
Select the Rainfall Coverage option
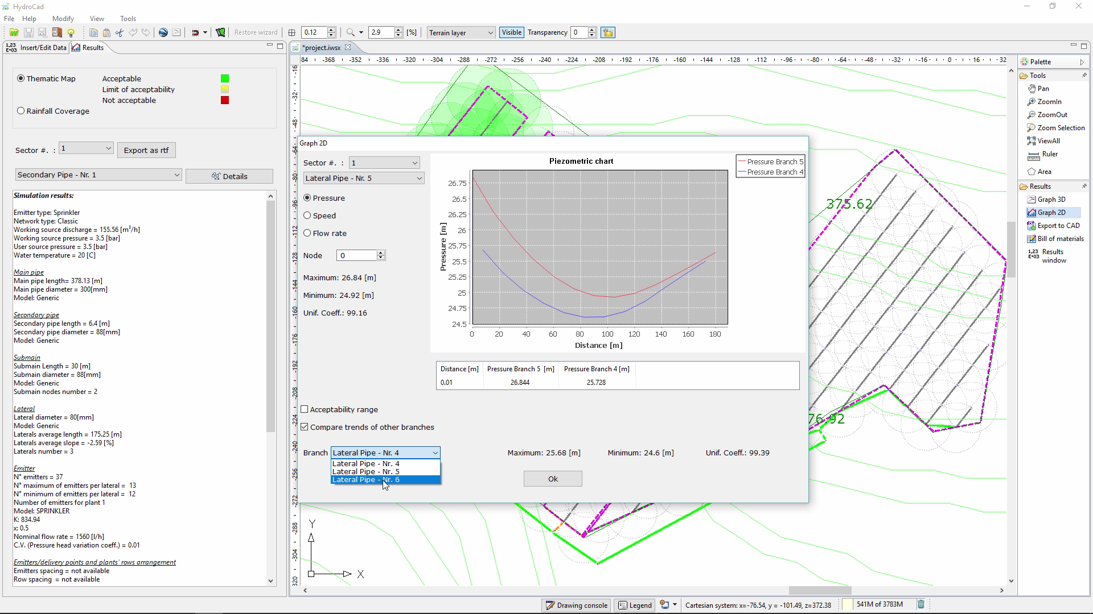pyautogui.click(x=21, y=111)
